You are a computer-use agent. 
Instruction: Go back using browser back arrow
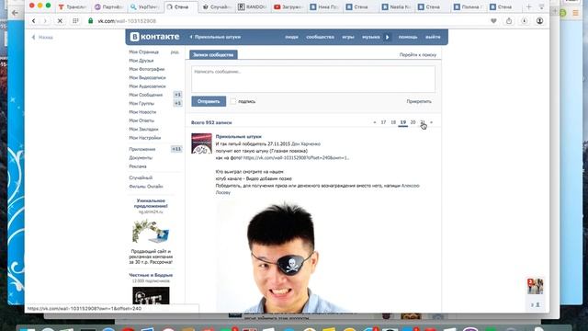(x=34, y=21)
